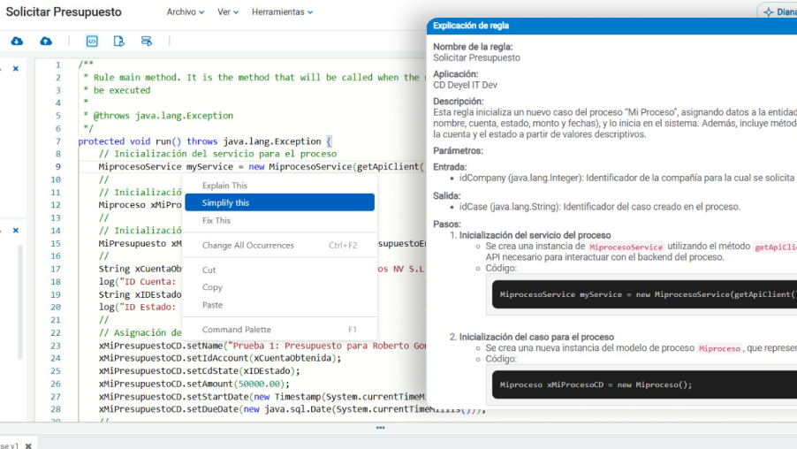The width and height of the screenshot is (797, 449).
Task: Click the three-dot handle below the editor
Action: coord(381,428)
